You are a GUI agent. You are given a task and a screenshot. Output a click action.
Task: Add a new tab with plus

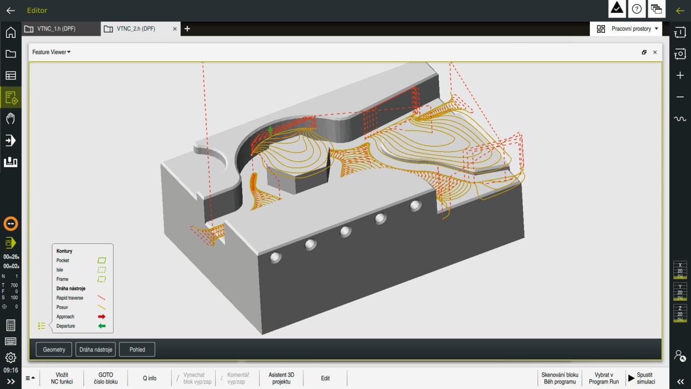pyautogui.click(x=187, y=29)
